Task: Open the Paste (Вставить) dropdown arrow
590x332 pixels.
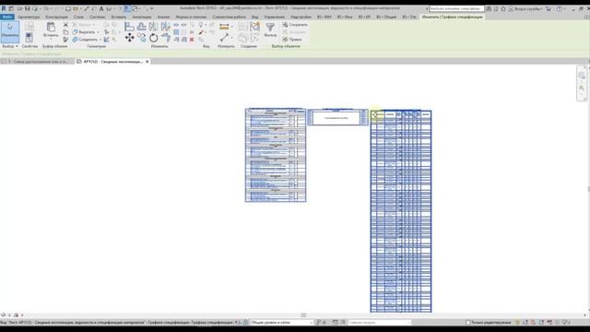Action: pyautogui.click(x=51, y=39)
